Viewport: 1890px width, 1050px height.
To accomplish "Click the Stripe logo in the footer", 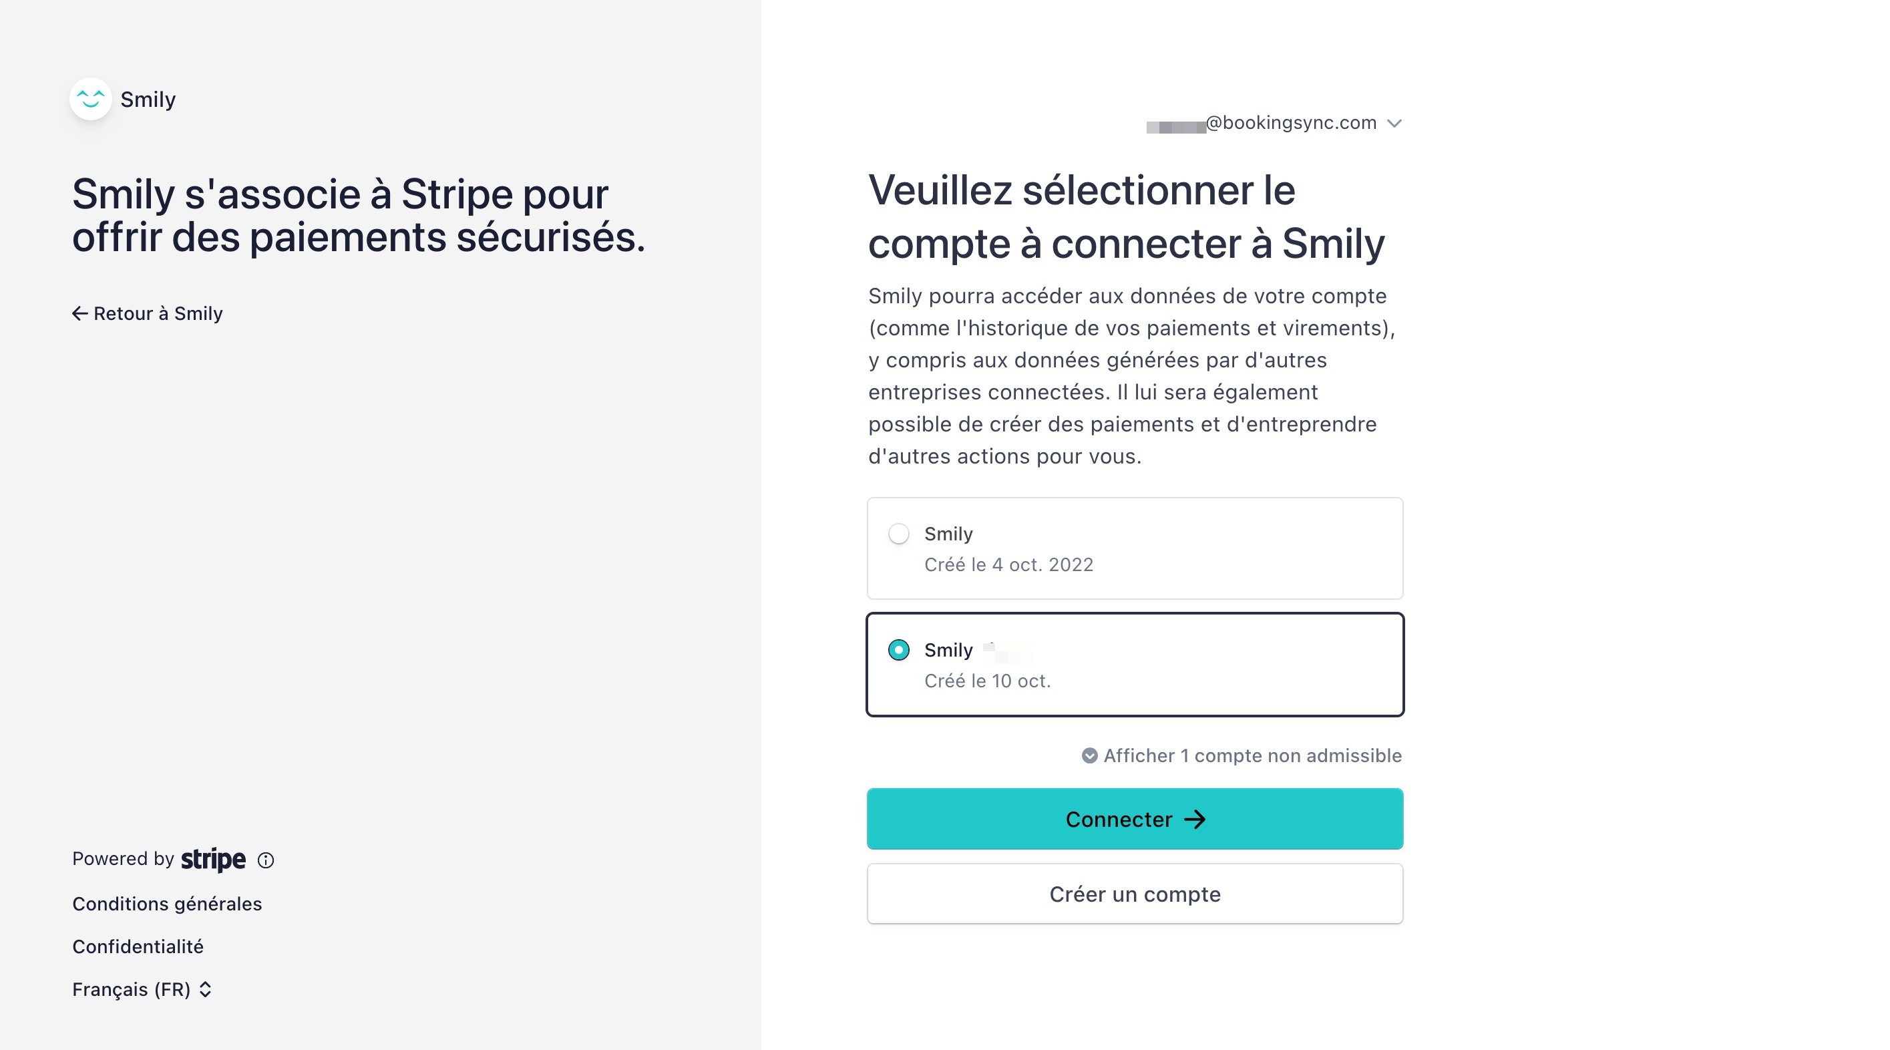I will (x=214, y=859).
